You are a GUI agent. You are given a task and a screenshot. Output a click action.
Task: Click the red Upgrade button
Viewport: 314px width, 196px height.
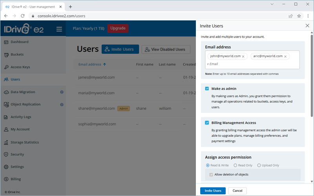(118, 28)
